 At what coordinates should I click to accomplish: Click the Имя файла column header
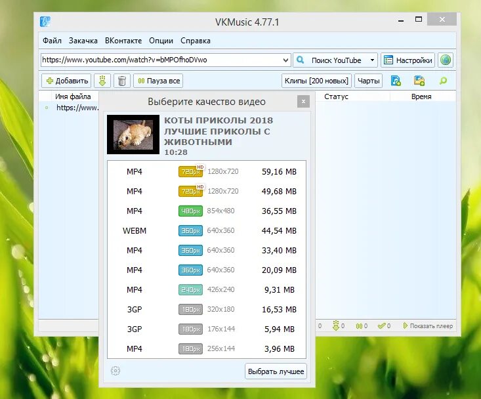73,96
